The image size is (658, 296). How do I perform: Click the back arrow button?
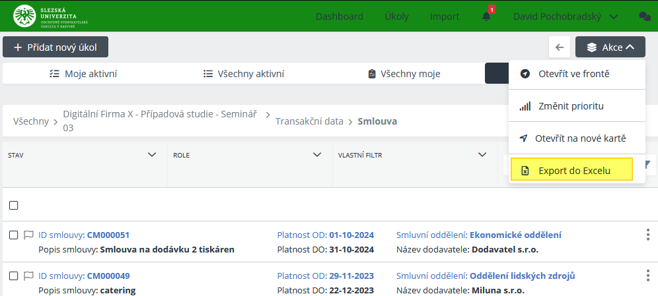[560, 47]
